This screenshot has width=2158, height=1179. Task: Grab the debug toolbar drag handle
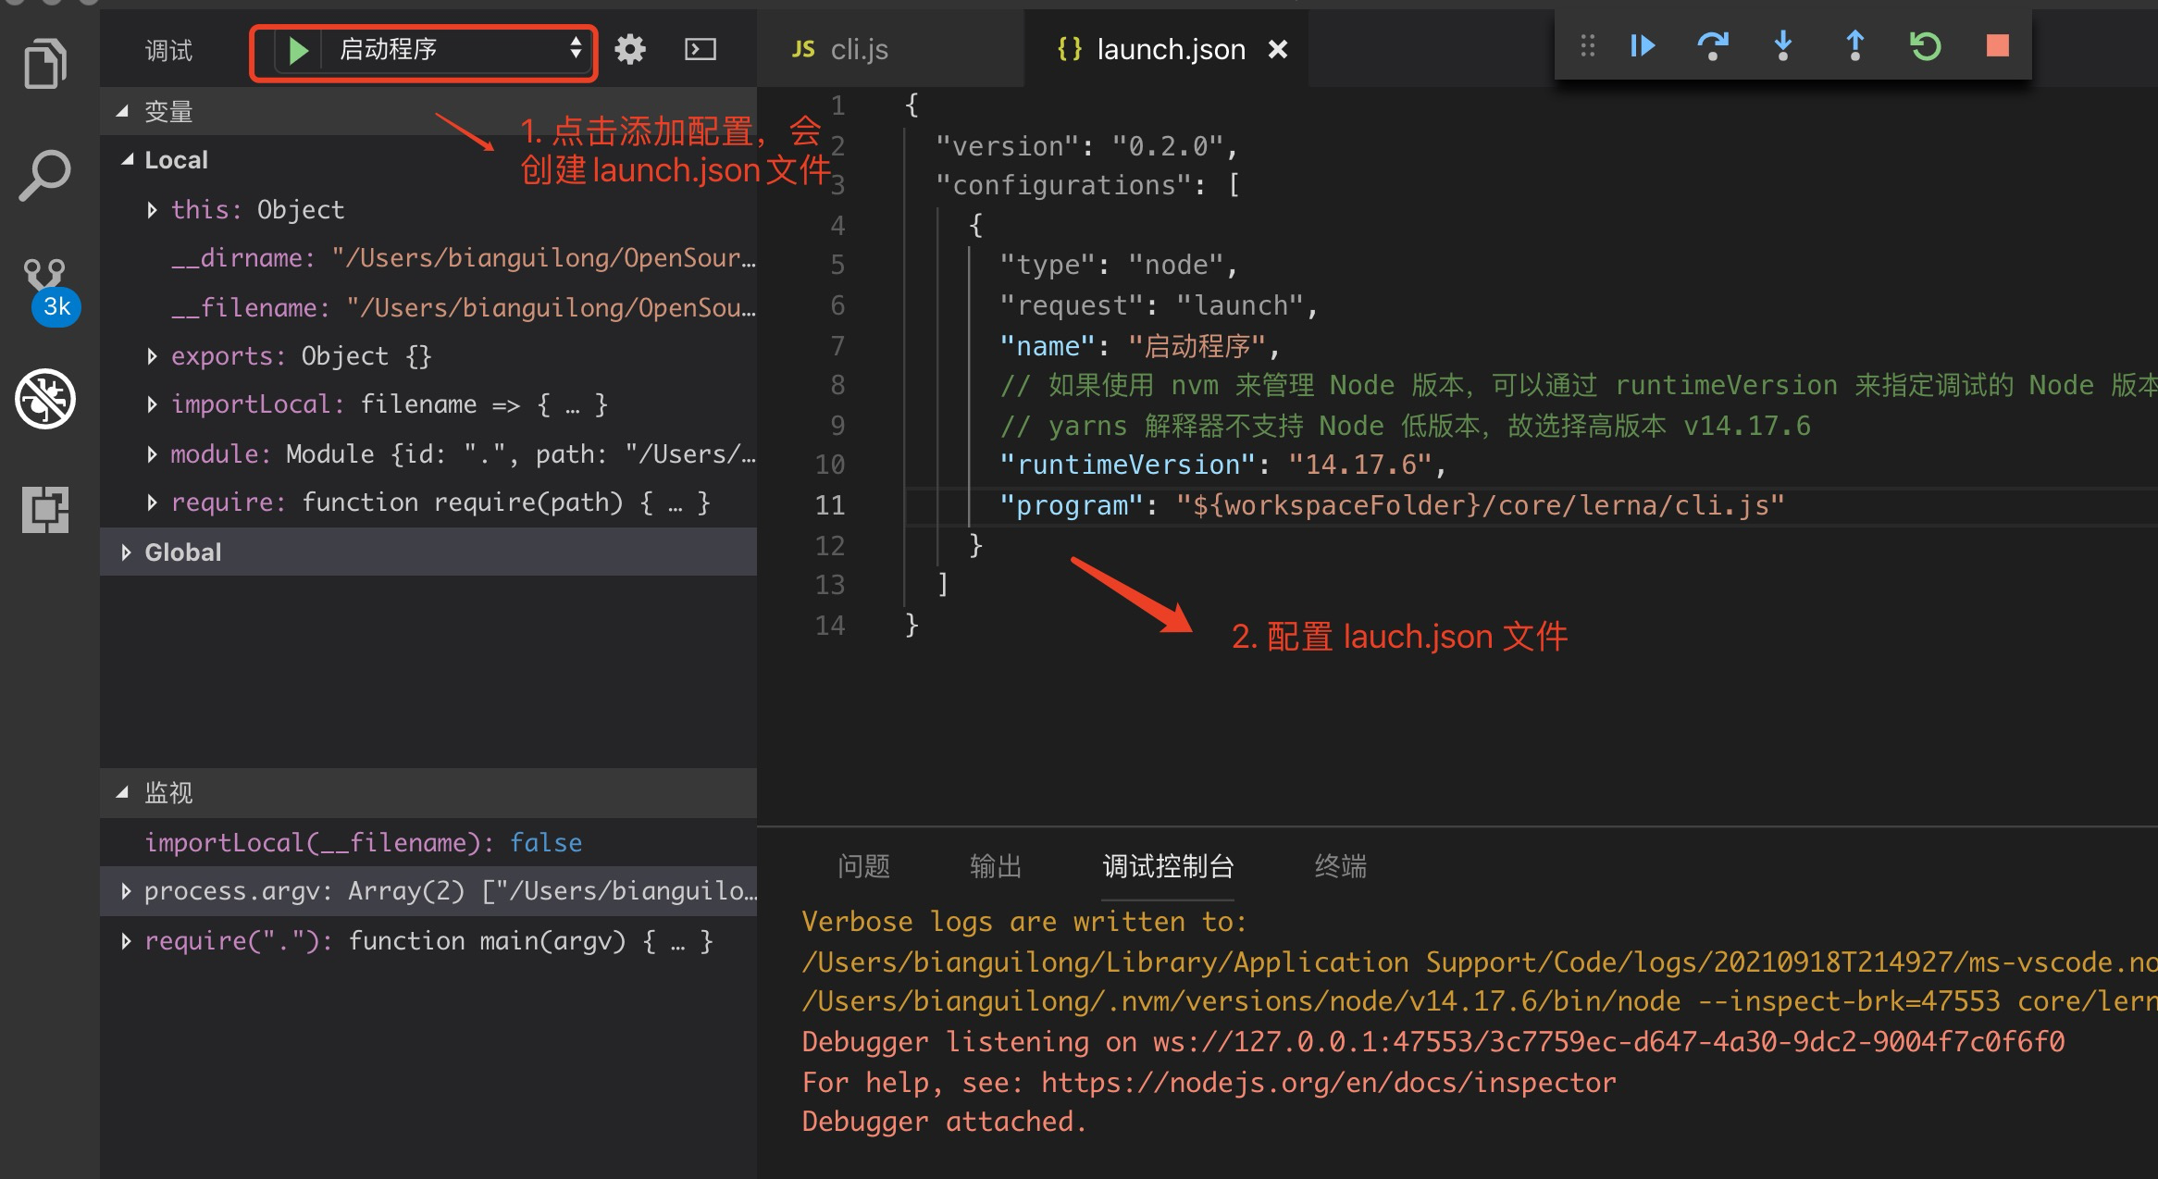coord(1588,45)
